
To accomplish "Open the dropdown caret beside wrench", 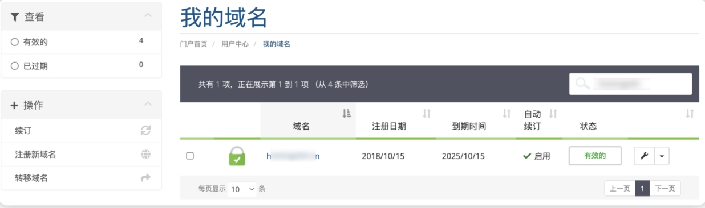I will point(661,156).
